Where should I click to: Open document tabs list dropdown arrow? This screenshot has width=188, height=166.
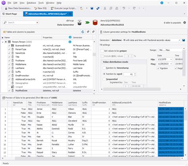[184, 14]
